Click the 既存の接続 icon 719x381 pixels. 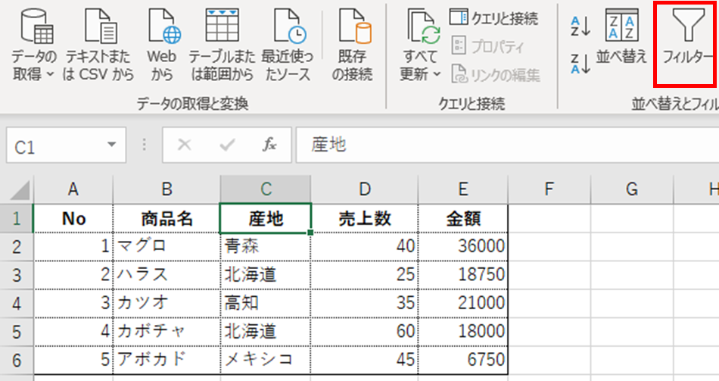pyautogui.click(x=352, y=30)
